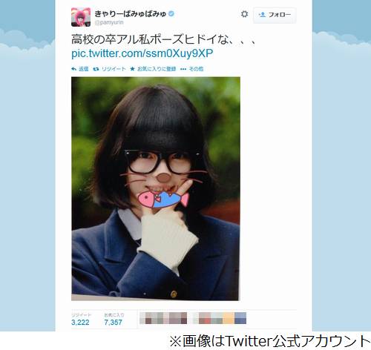371x350 pixels.
Task: Click the follow person-plus icon
Action: tap(262, 15)
